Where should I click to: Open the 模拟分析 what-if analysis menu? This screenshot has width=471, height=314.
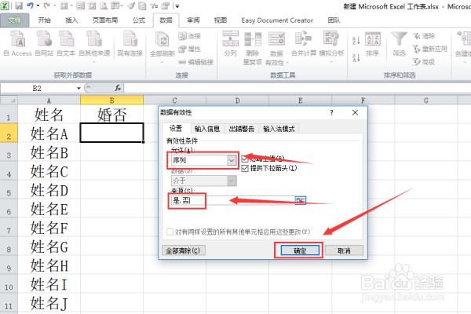click(331, 46)
